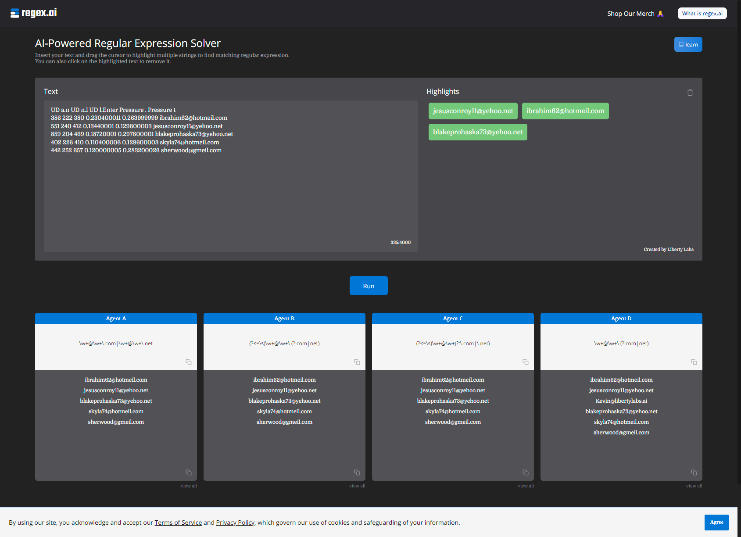View all results for Agent B
This screenshot has height=537, width=741.
point(357,486)
